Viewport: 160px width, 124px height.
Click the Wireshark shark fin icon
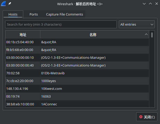coord(3,4)
